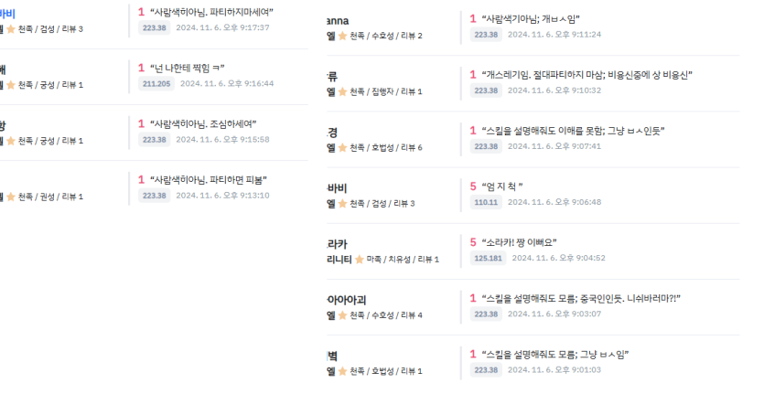
Task: Click the star beside 마족 / 치유성 / 리뷰 1
Action: coord(360,259)
